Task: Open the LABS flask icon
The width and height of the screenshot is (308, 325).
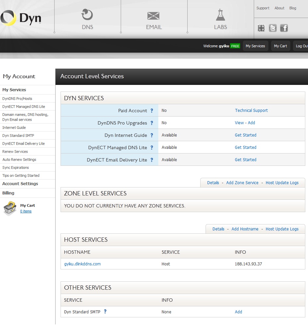Action: pyautogui.click(x=221, y=15)
